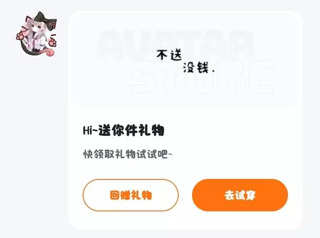Tap the 回赠礼物 outlined button
320x238 pixels.
point(131,195)
